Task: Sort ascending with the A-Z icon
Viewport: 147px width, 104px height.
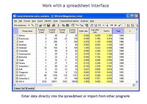Action: [x=128, y=25]
